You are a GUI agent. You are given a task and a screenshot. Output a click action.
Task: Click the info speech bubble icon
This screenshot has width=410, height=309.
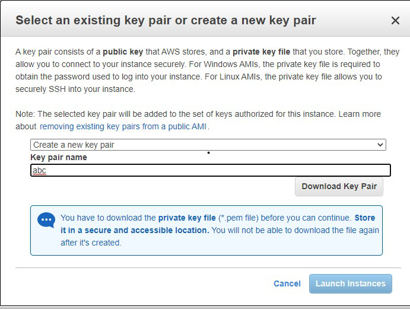46,220
